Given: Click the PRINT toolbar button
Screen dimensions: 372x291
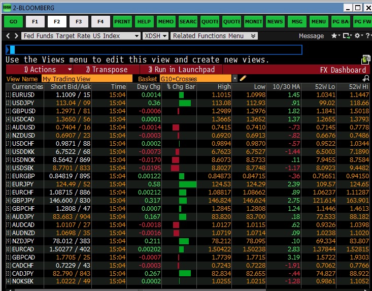Looking at the screenshot, I should pyautogui.click(x=122, y=22).
